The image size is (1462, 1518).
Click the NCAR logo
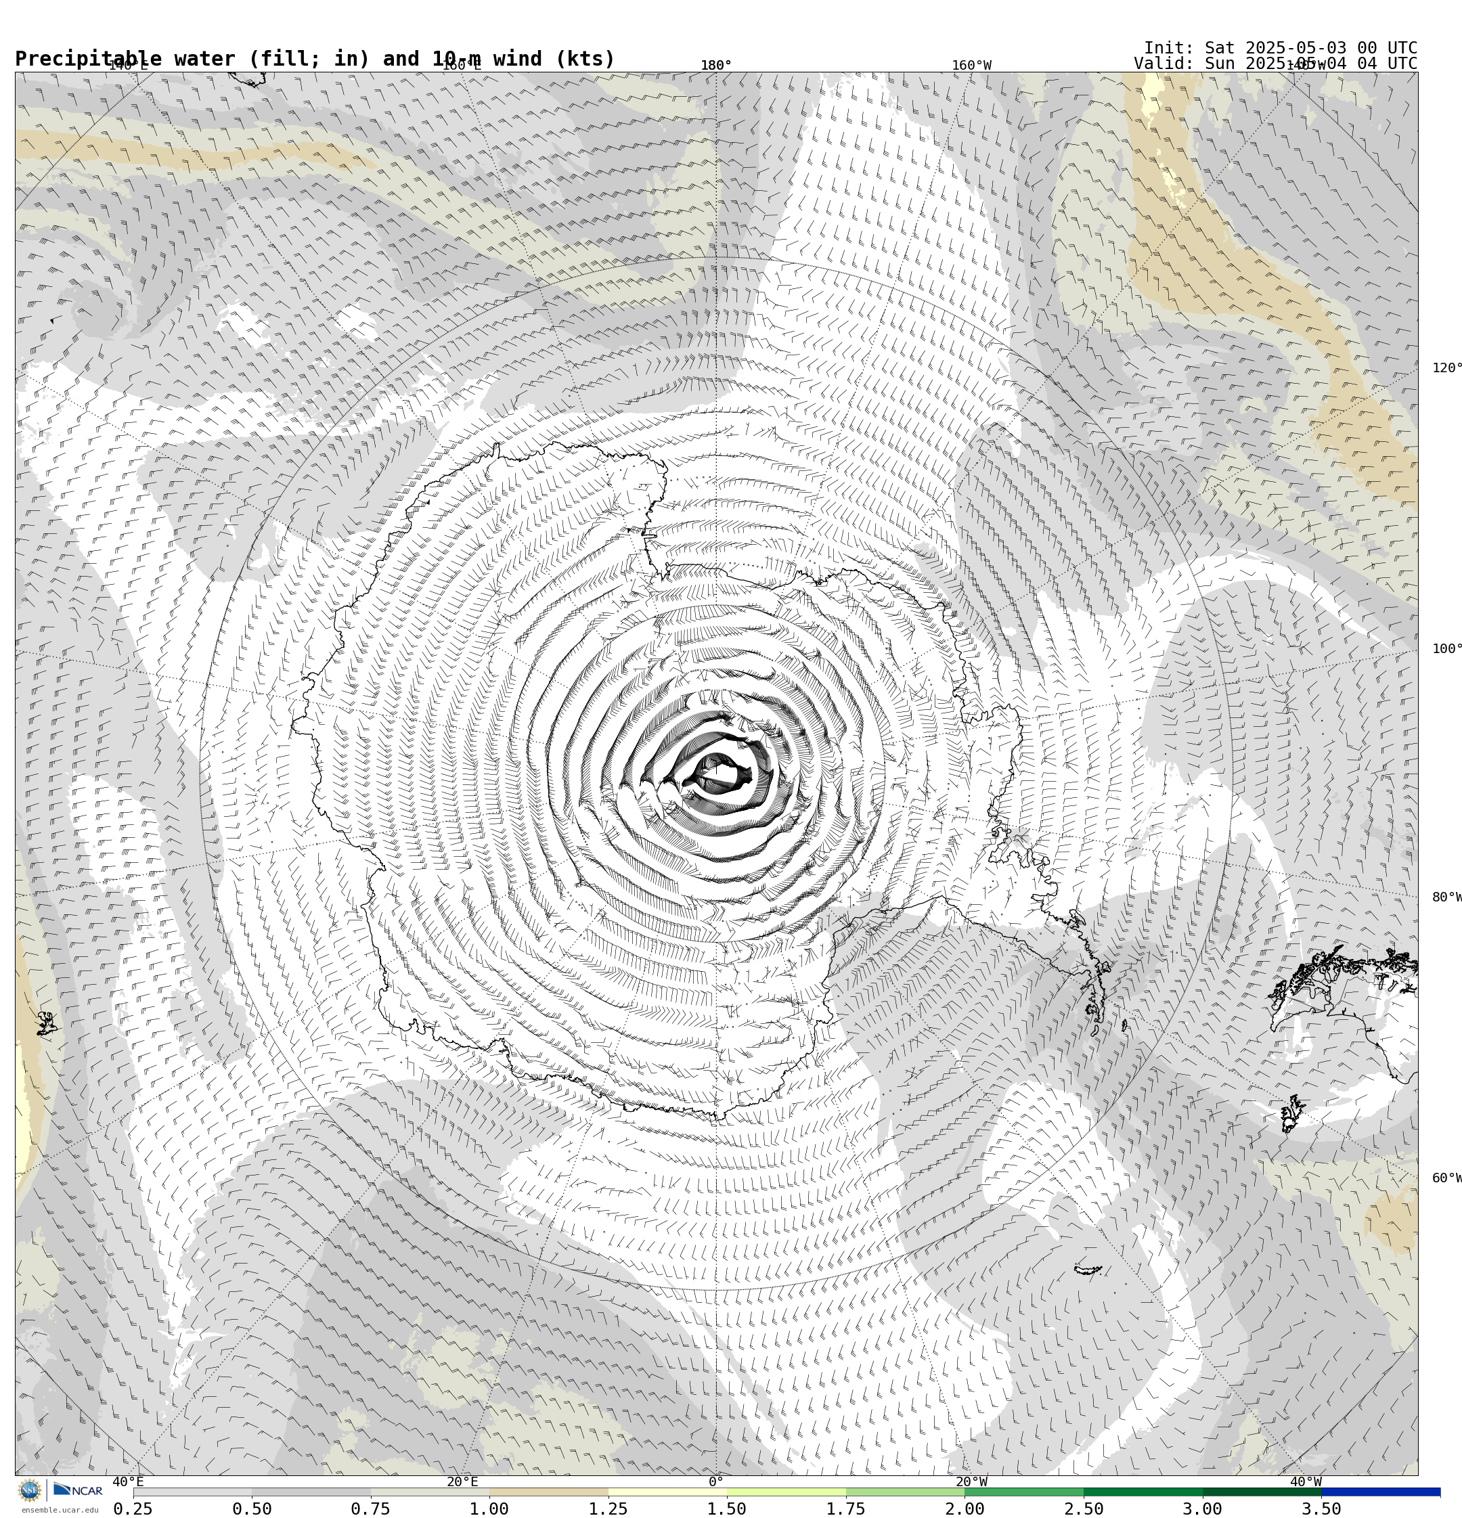point(77,1490)
